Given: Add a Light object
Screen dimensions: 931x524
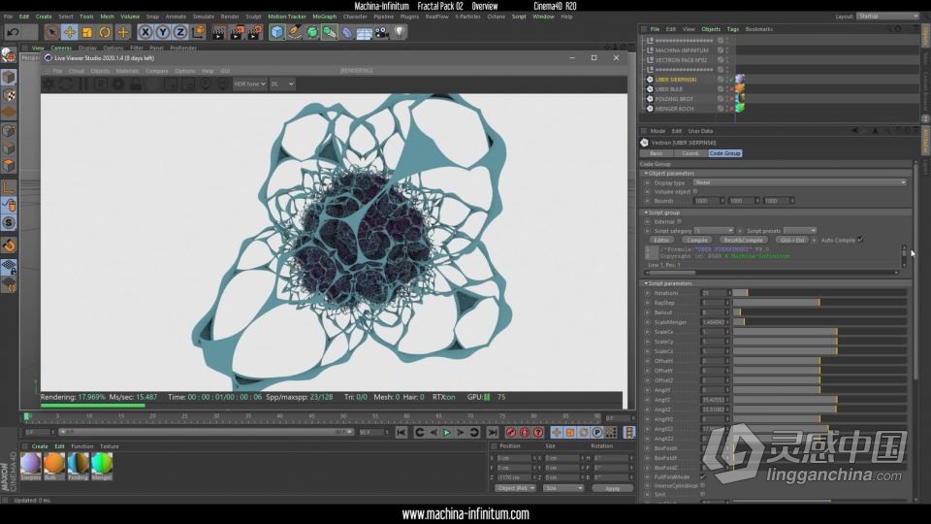Looking at the screenshot, I should (400, 32).
